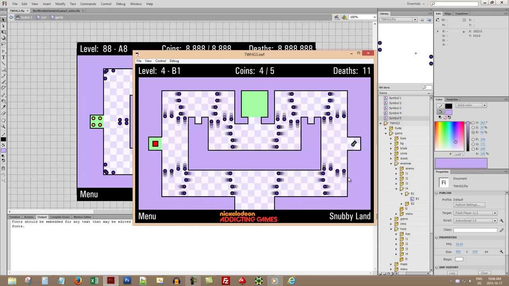Select the Text tool
Image resolution: width=509 pixels, height=286 pixels.
coord(4,58)
